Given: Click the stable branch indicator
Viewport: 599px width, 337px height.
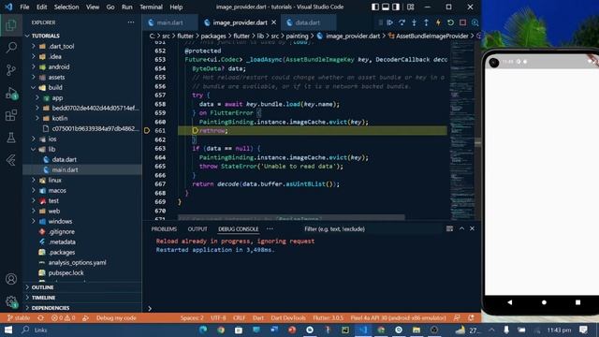Looking at the screenshot, I should (19, 317).
